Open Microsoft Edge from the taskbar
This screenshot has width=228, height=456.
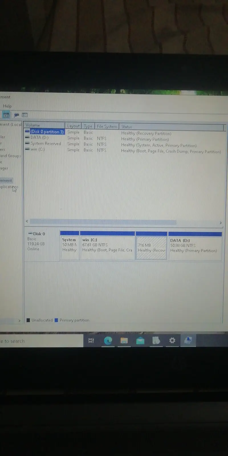[108, 340]
